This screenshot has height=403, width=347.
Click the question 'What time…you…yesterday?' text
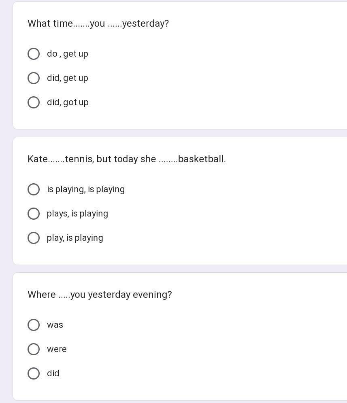[x=98, y=23]
